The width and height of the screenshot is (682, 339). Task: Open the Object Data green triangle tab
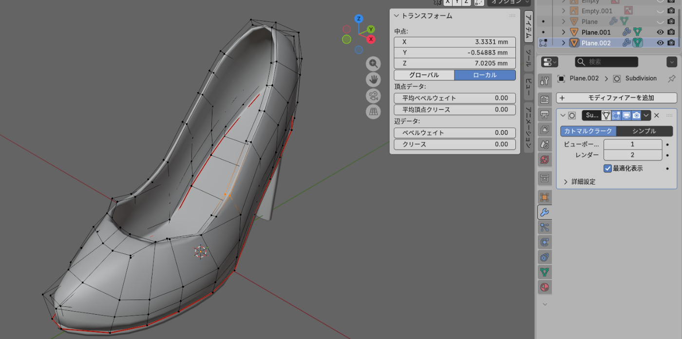point(545,272)
